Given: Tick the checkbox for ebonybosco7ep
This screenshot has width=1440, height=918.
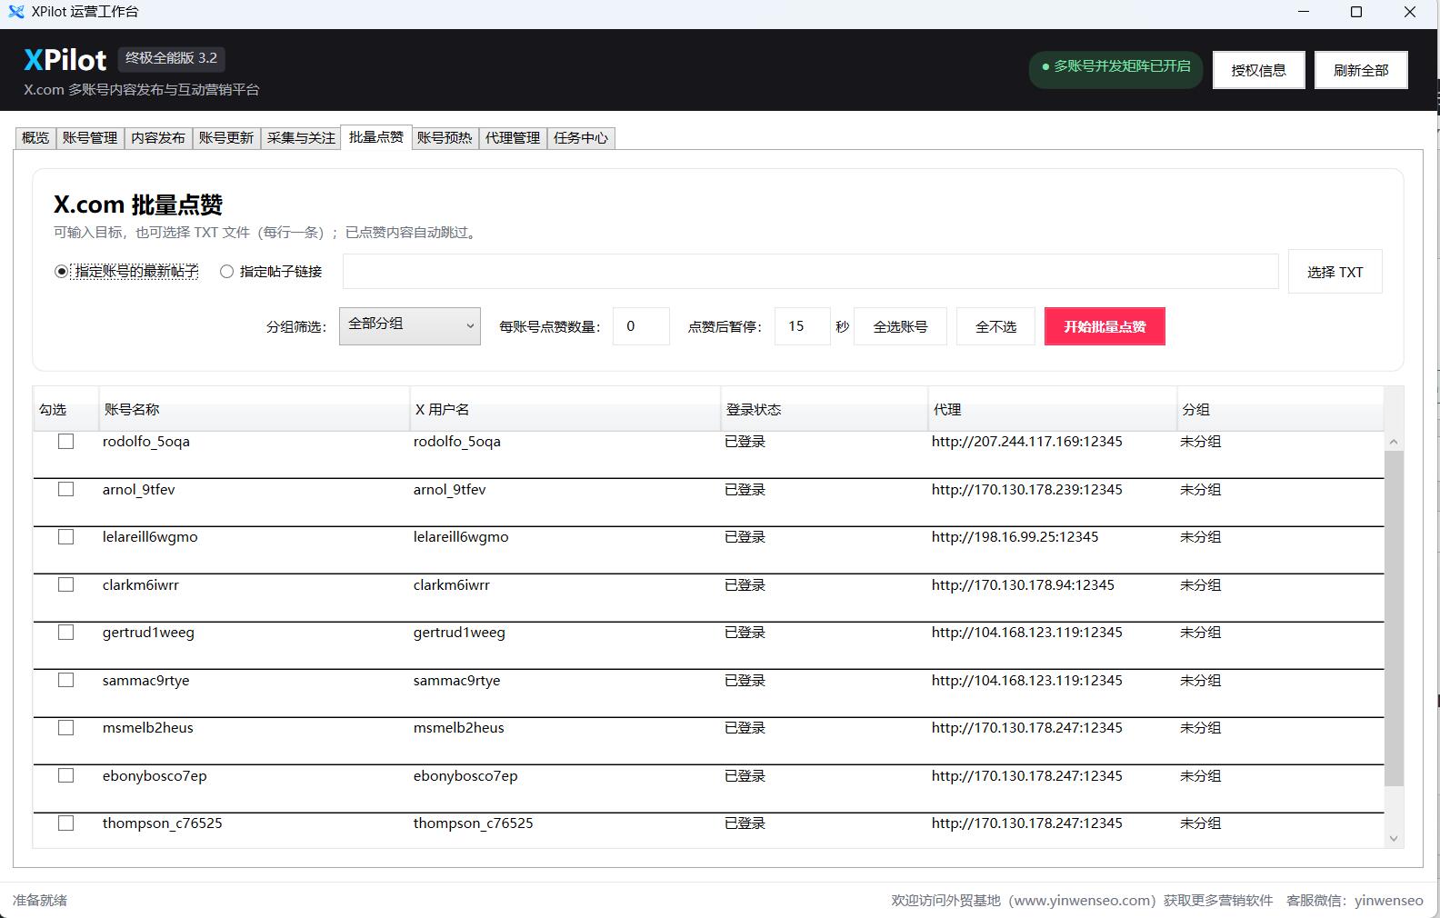Looking at the screenshot, I should [65, 775].
